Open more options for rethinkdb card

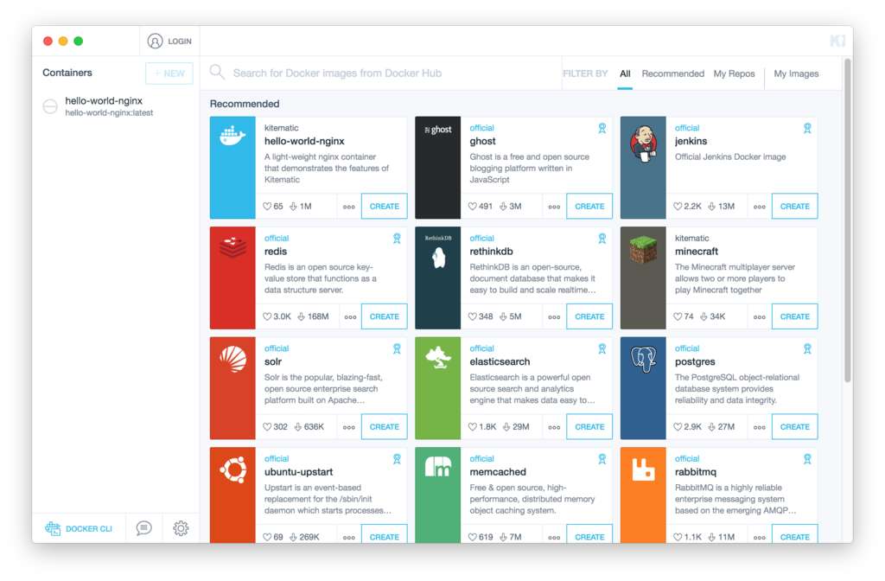tap(554, 316)
